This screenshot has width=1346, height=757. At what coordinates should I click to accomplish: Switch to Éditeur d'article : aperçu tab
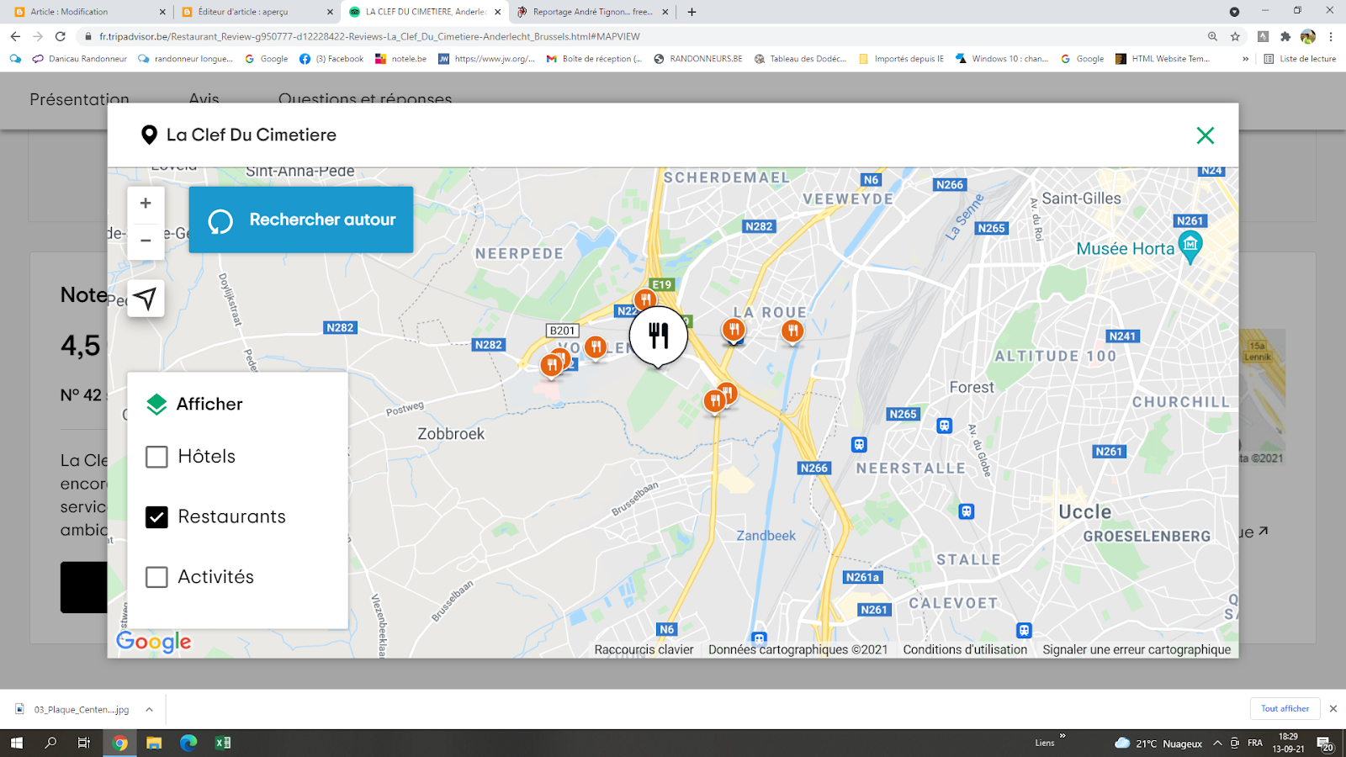pos(257,12)
